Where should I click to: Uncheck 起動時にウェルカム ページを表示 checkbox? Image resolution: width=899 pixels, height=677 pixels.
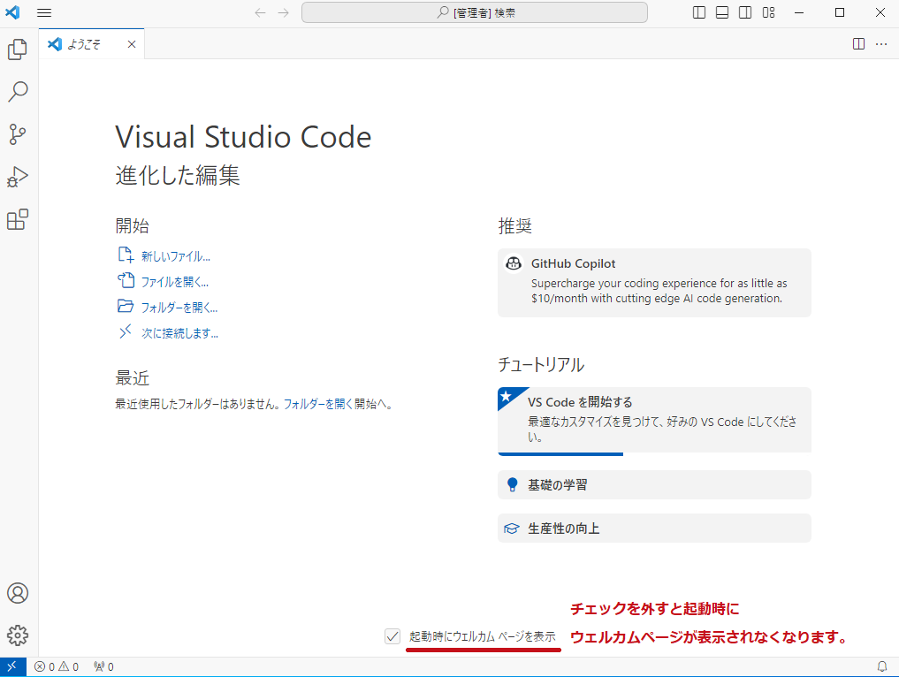(392, 636)
